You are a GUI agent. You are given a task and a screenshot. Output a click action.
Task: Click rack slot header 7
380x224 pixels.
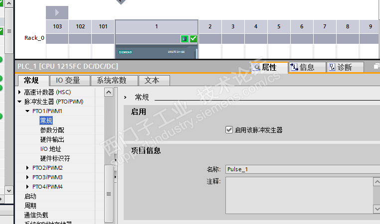(x=325, y=26)
